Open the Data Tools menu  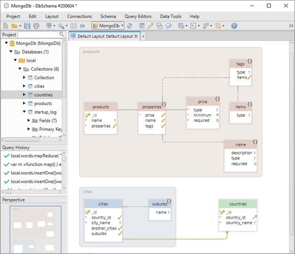pyautogui.click(x=171, y=16)
